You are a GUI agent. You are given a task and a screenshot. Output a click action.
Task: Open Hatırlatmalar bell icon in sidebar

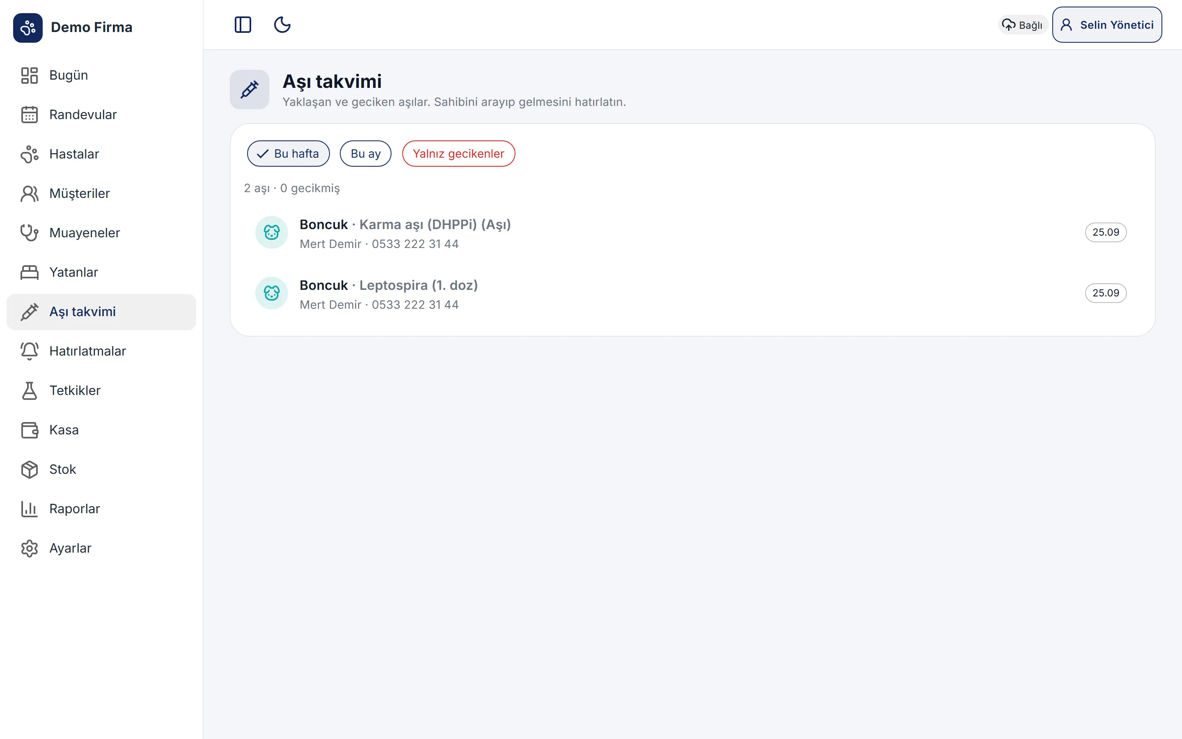(x=29, y=351)
